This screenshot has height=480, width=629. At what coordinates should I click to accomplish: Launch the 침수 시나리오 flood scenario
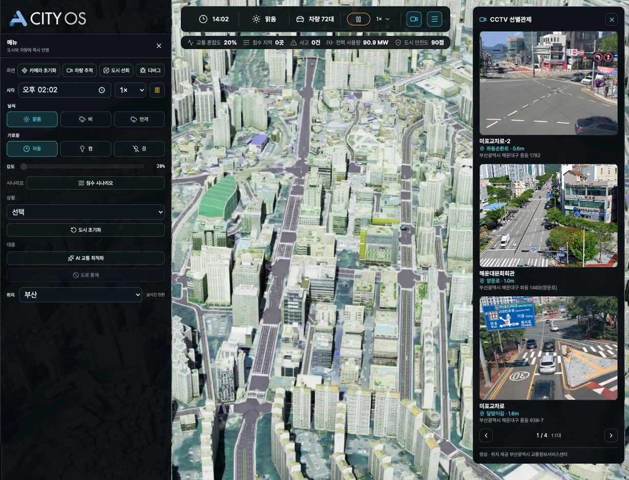95,183
